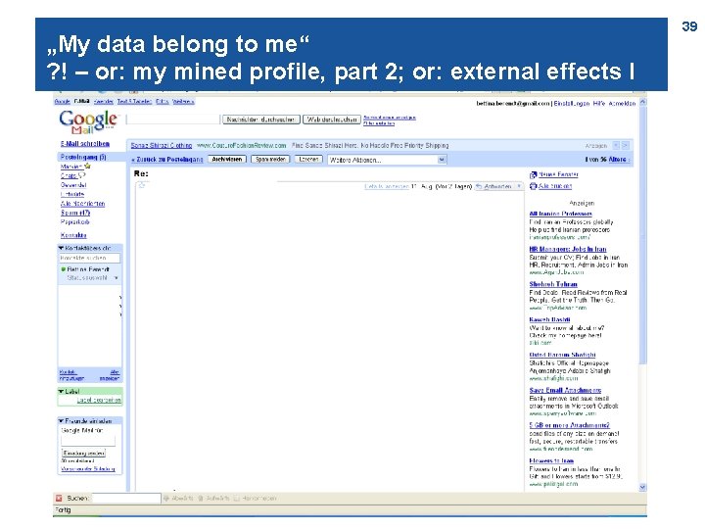Click the scrollbar up arrow

click(x=642, y=102)
